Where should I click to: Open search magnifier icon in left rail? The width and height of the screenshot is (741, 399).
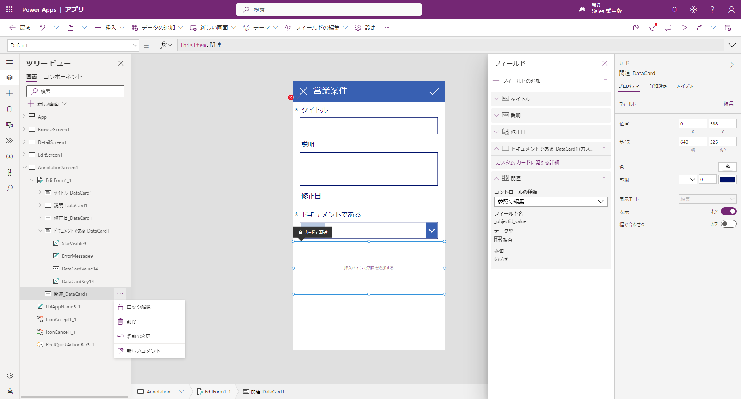9,188
